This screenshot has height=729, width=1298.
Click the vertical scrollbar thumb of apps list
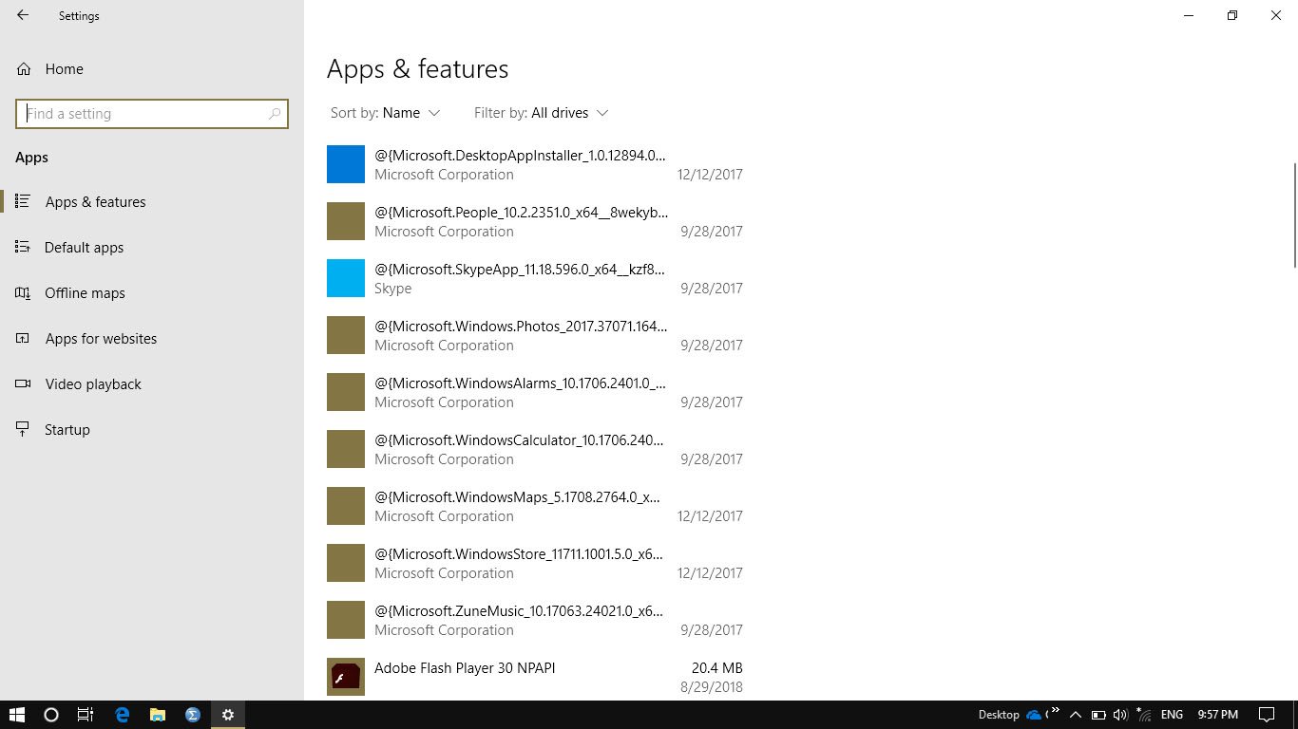[x=1294, y=215]
